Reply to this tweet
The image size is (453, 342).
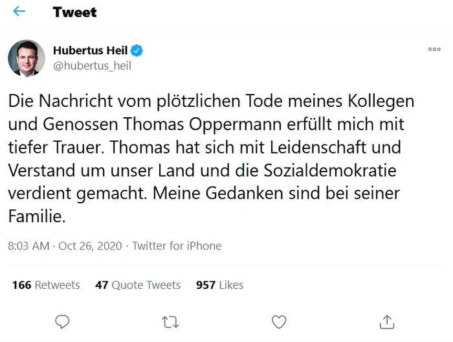(62, 321)
